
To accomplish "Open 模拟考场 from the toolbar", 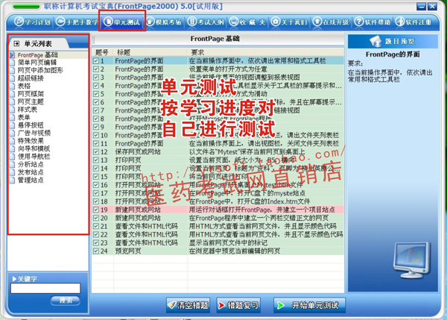I will pos(164,22).
